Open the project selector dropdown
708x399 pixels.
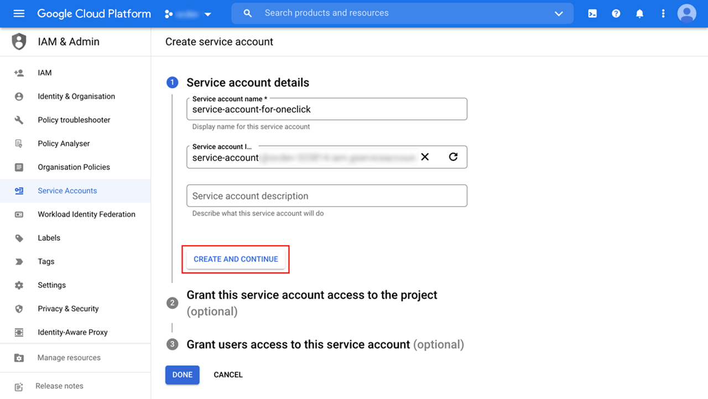[188, 14]
